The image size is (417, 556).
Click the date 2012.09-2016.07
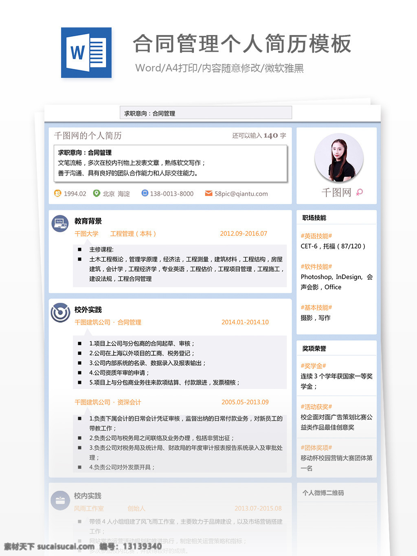[x=244, y=233]
